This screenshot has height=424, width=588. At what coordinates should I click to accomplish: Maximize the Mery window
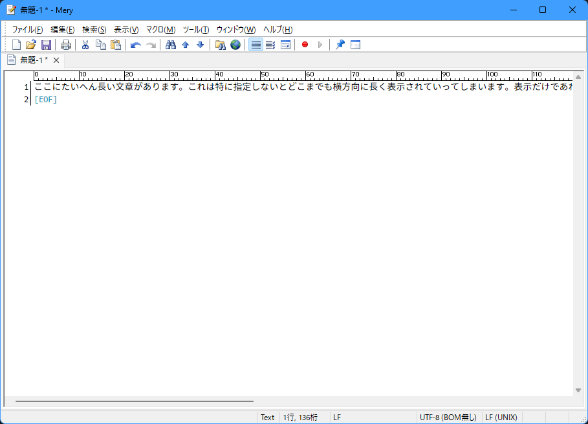pos(543,10)
